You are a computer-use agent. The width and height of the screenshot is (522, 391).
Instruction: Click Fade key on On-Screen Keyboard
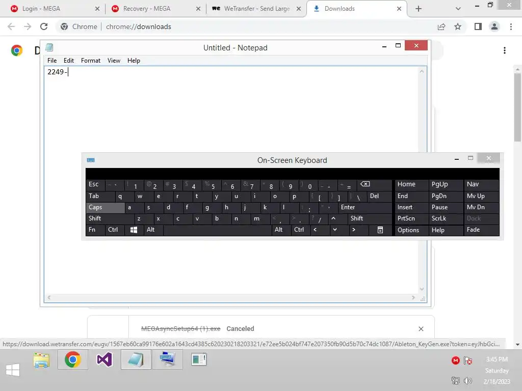coord(481,230)
